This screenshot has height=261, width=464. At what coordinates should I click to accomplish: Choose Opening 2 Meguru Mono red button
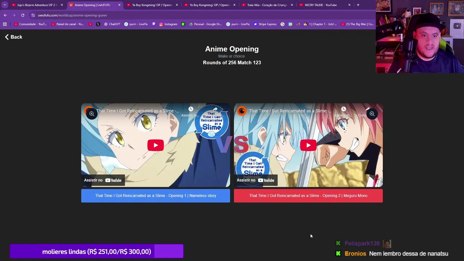tap(308, 196)
